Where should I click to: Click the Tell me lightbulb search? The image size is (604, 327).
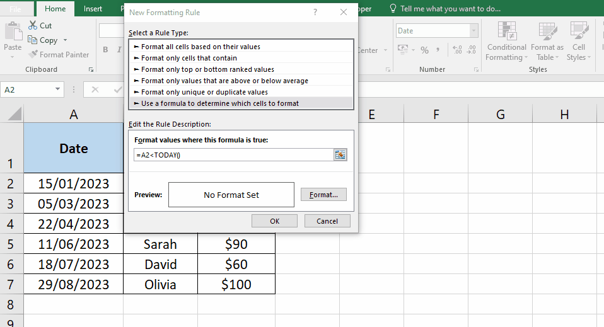[445, 8]
